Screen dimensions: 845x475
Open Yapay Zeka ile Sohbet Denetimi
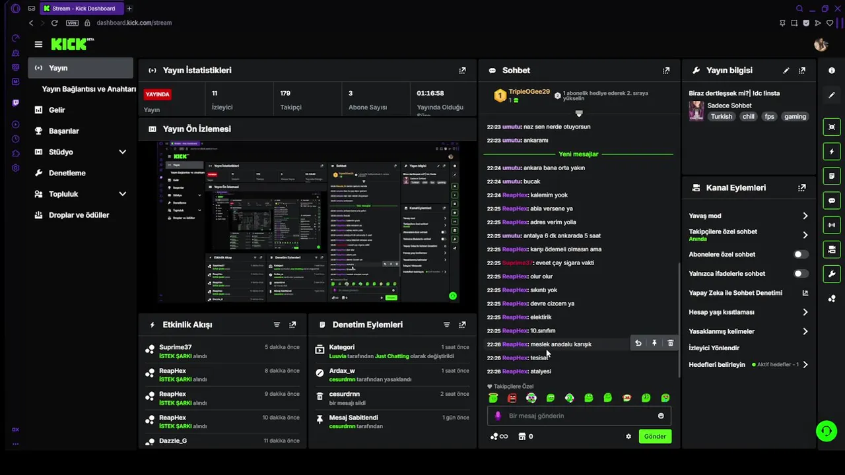[x=748, y=293]
